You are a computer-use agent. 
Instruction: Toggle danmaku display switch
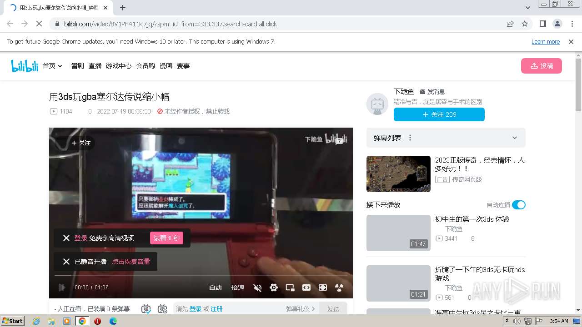[146, 309]
